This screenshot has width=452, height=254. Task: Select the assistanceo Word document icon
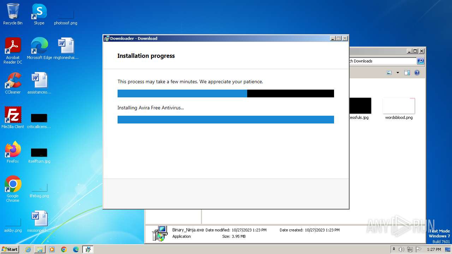[39, 83]
